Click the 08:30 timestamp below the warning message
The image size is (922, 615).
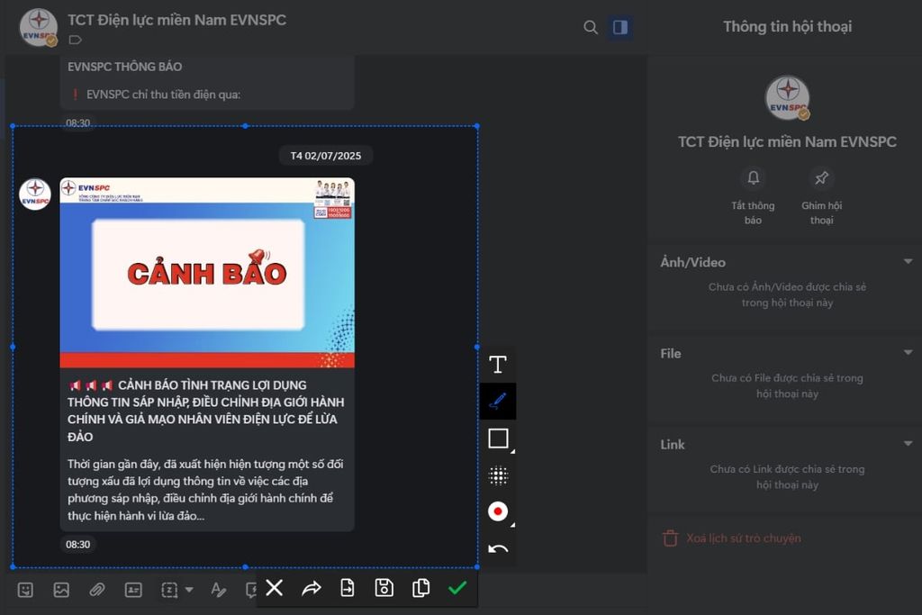[x=78, y=545]
